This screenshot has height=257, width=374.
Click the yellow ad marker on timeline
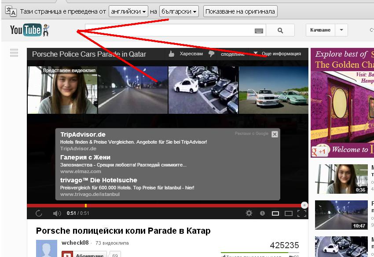tap(86, 205)
